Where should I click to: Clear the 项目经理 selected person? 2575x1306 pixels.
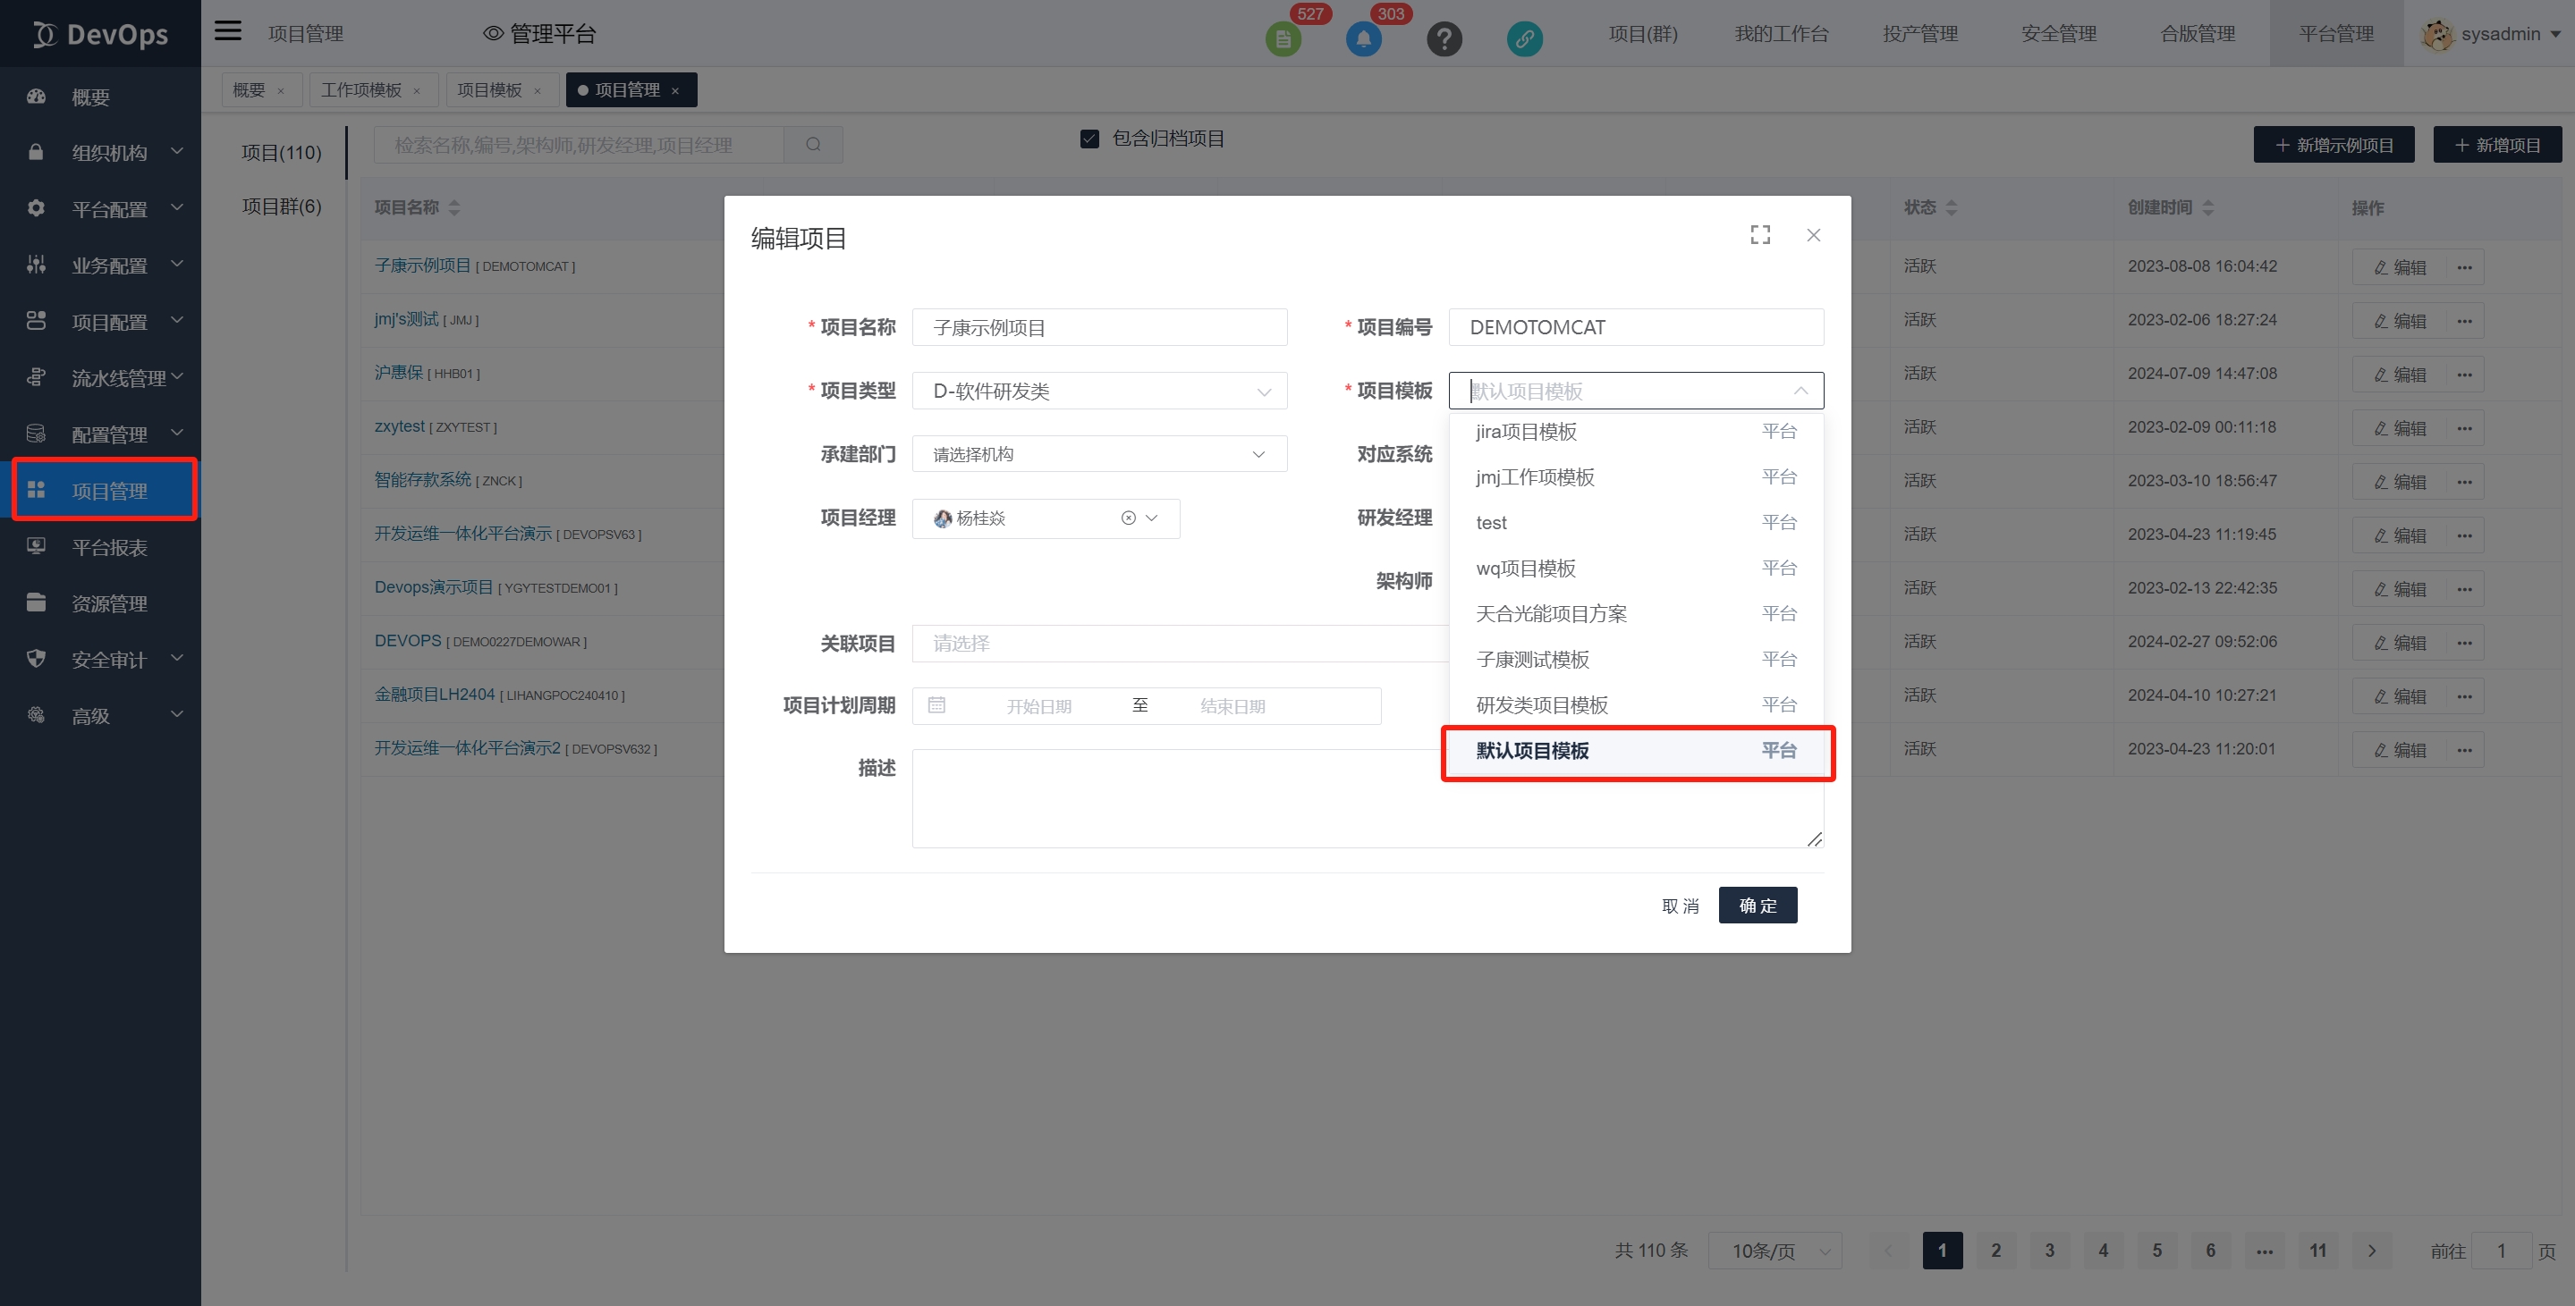tap(1128, 518)
